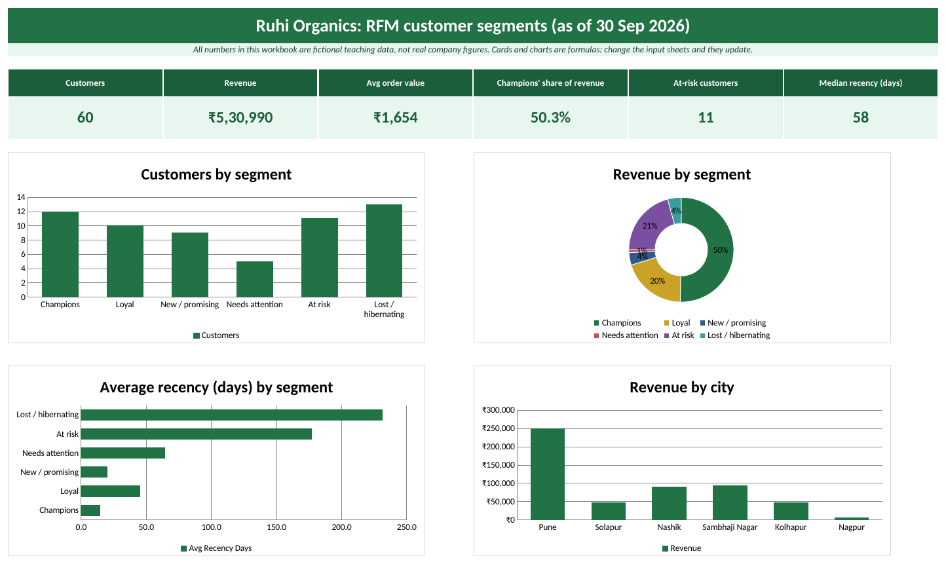946x564 pixels.
Task: Click the Median recency value 58
Action: click(861, 117)
